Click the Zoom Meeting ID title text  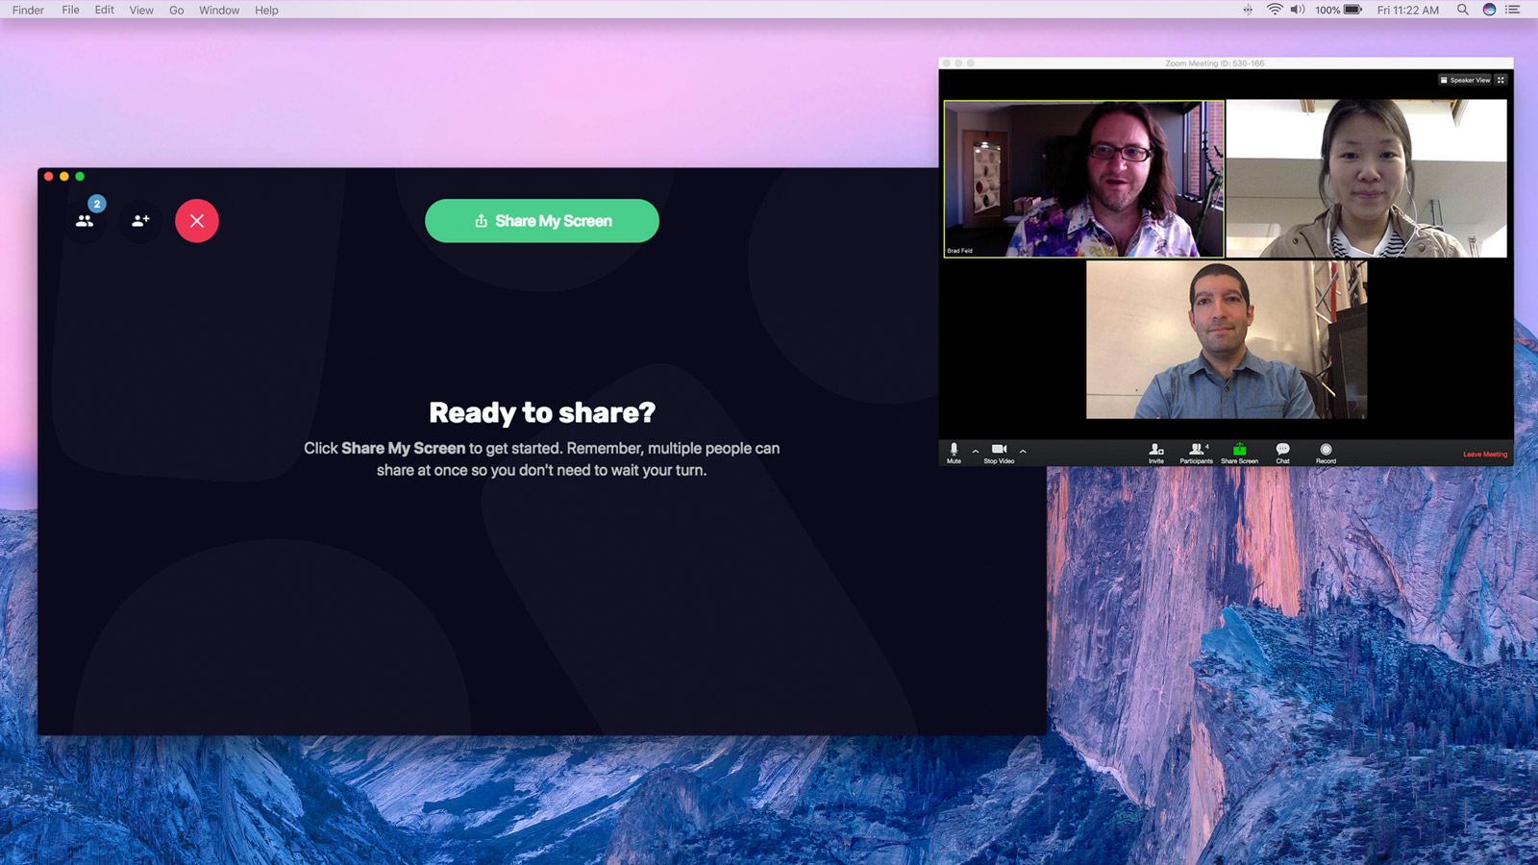(x=1215, y=63)
